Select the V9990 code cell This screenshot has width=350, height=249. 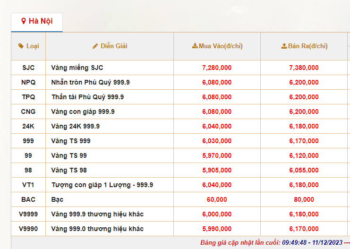(28, 229)
